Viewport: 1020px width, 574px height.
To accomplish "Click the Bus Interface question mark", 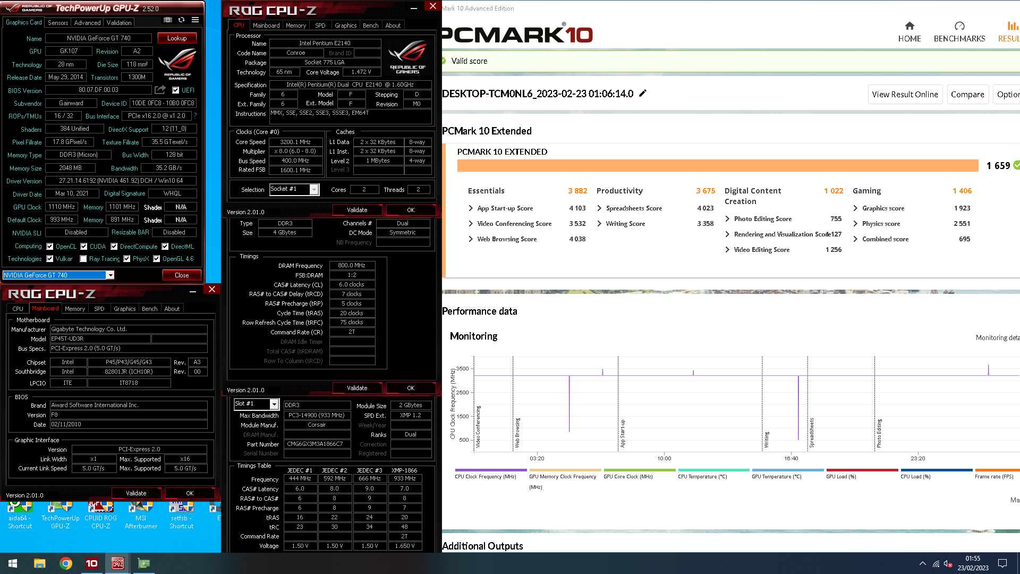I will [195, 116].
